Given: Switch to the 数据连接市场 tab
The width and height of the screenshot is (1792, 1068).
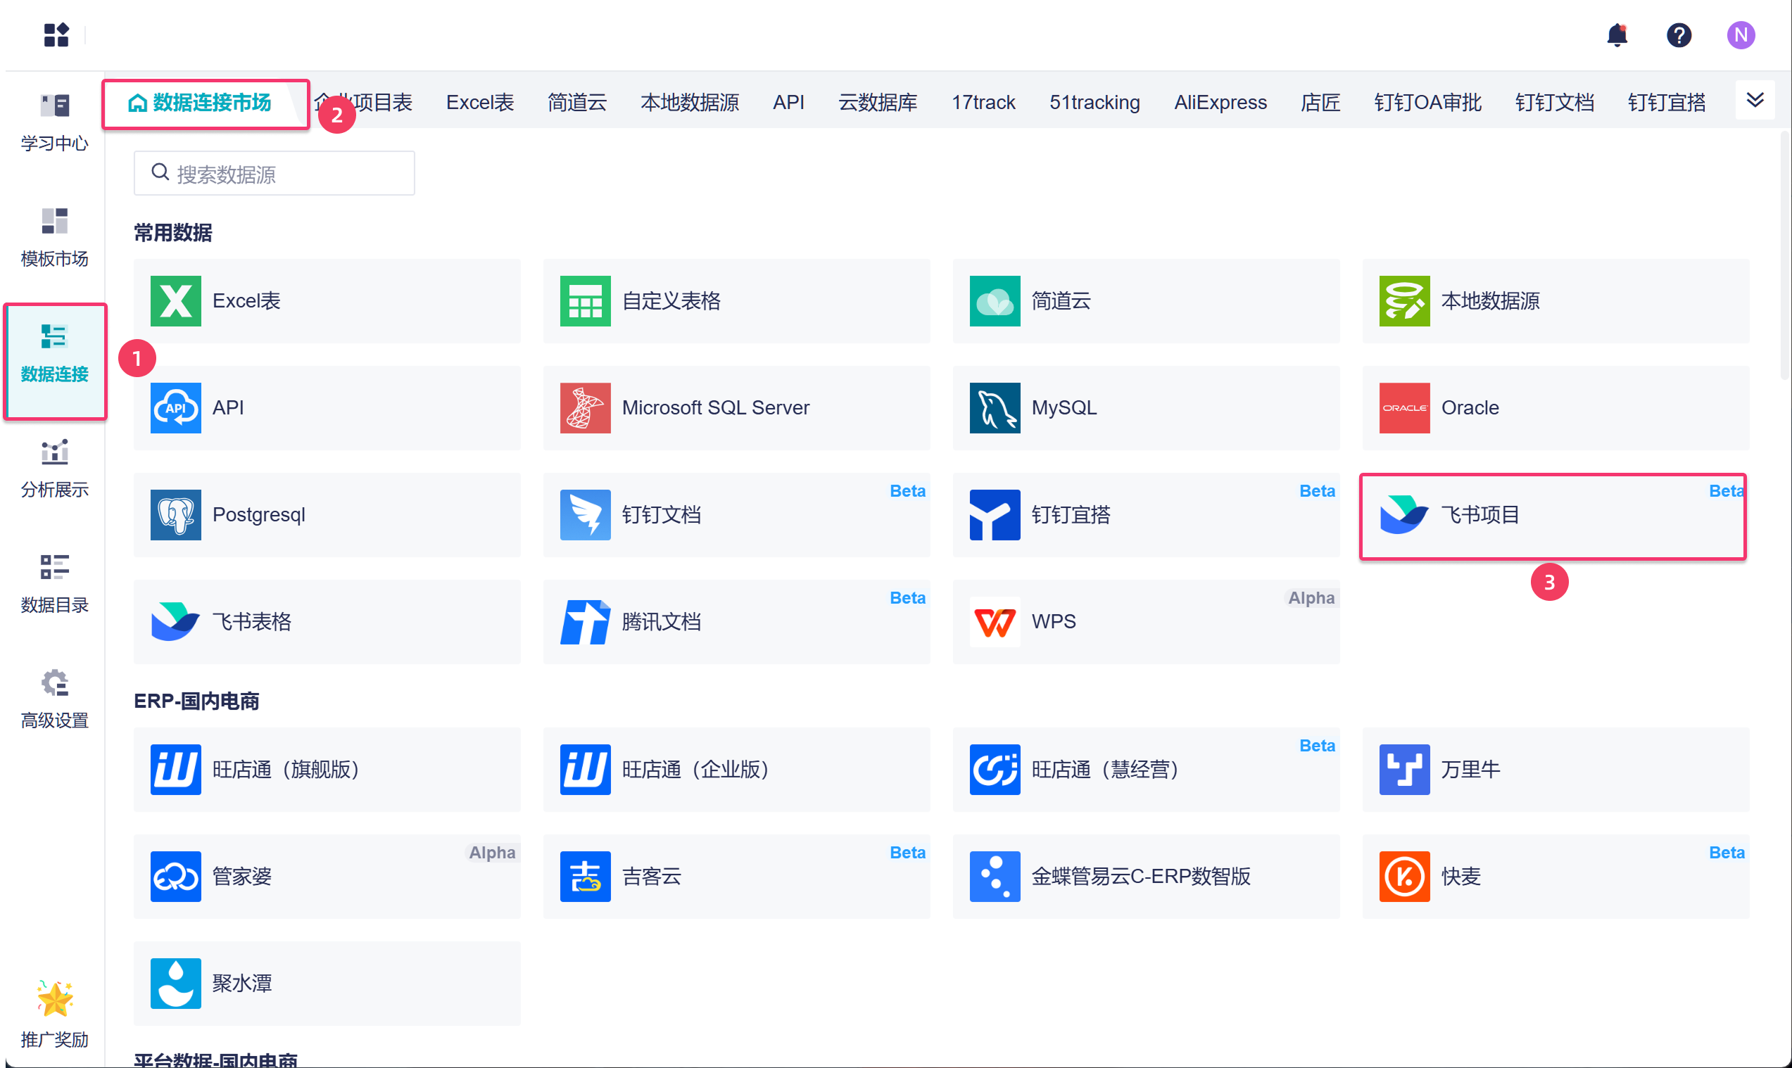Looking at the screenshot, I should click(200, 103).
